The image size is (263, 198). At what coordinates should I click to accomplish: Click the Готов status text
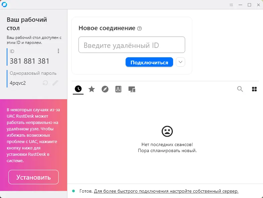coord(86,191)
